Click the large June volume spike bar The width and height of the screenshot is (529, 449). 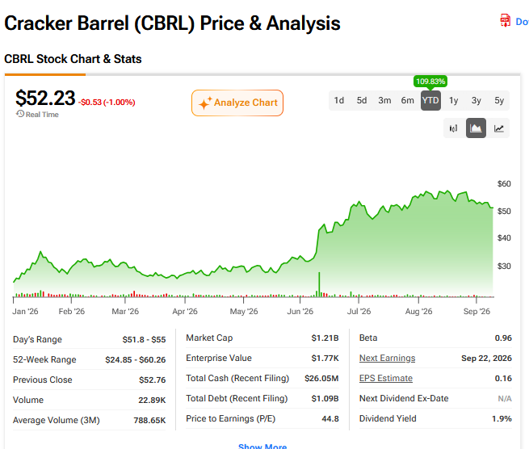tap(319, 284)
